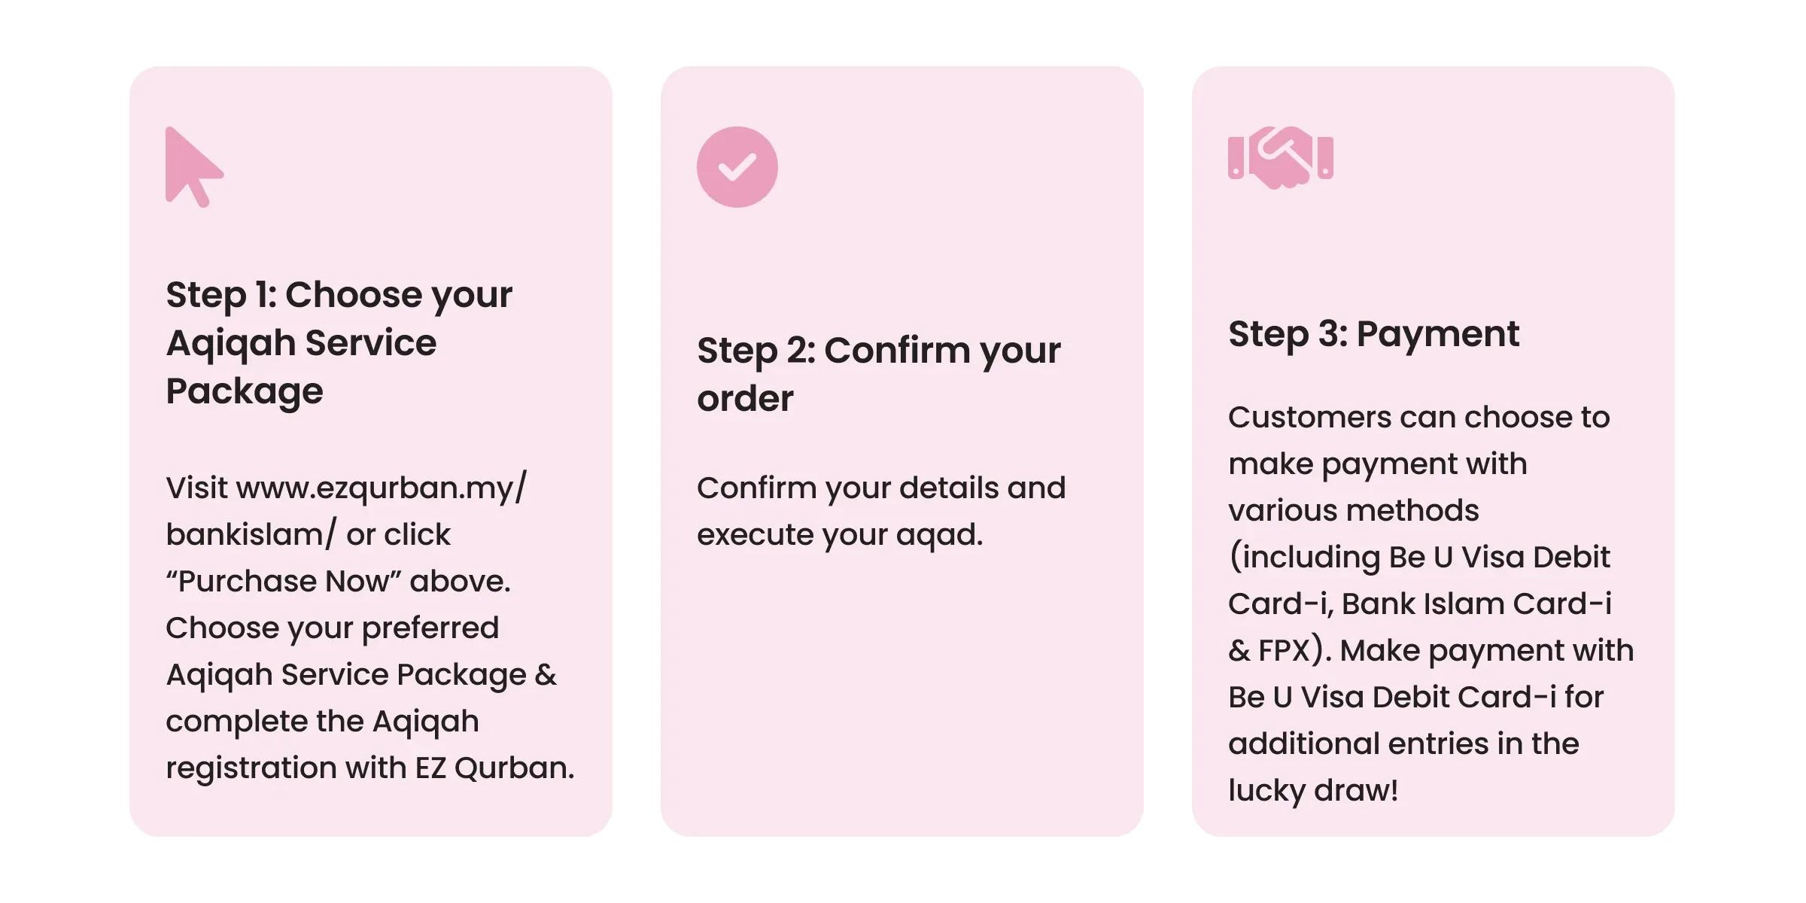Click the pink cursor arrow icon

[x=194, y=167]
